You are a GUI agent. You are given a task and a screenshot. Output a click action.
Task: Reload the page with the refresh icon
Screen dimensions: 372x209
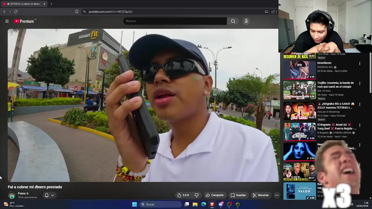(16, 12)
